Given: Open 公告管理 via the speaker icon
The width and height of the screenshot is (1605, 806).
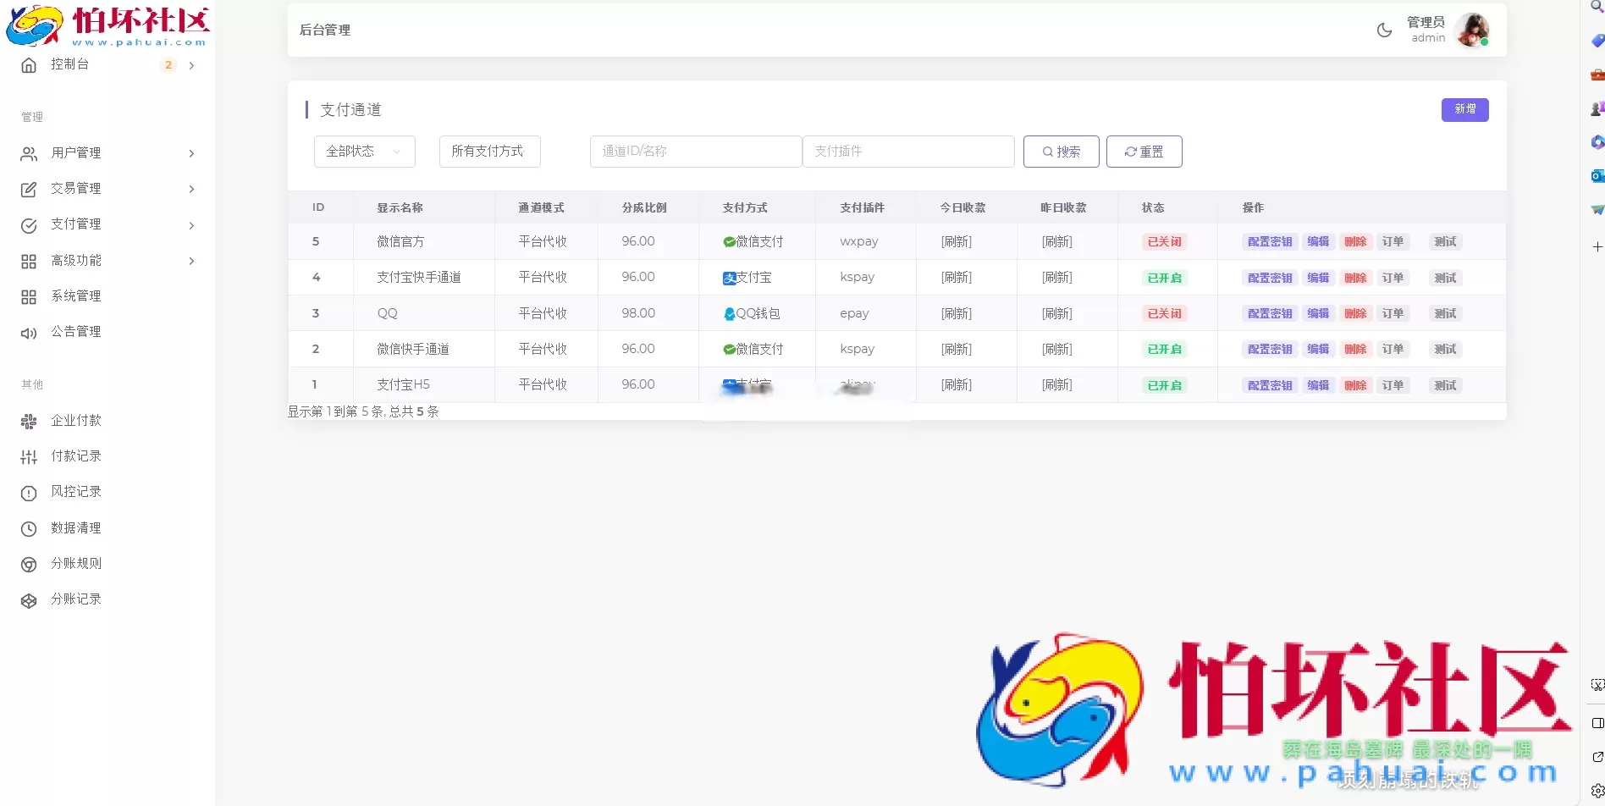Looking at the screenshot, I should 28,331.
